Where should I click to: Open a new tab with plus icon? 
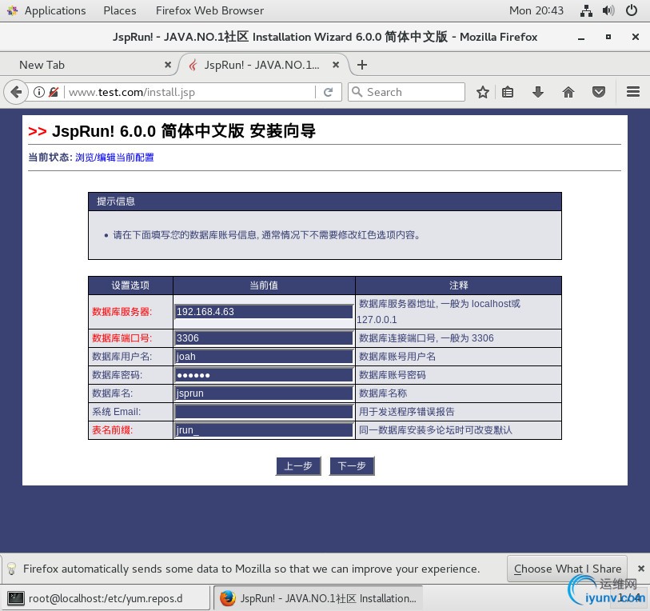coord(362,65)
